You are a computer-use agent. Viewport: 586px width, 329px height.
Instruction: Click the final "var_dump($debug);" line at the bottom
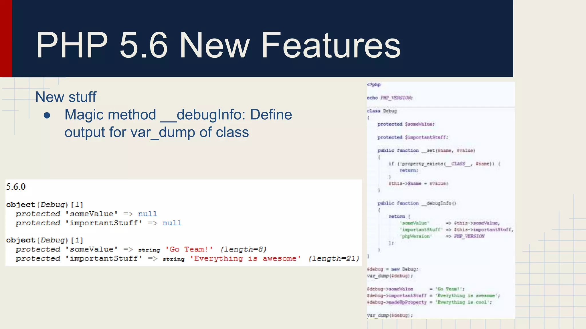(390, 315)
